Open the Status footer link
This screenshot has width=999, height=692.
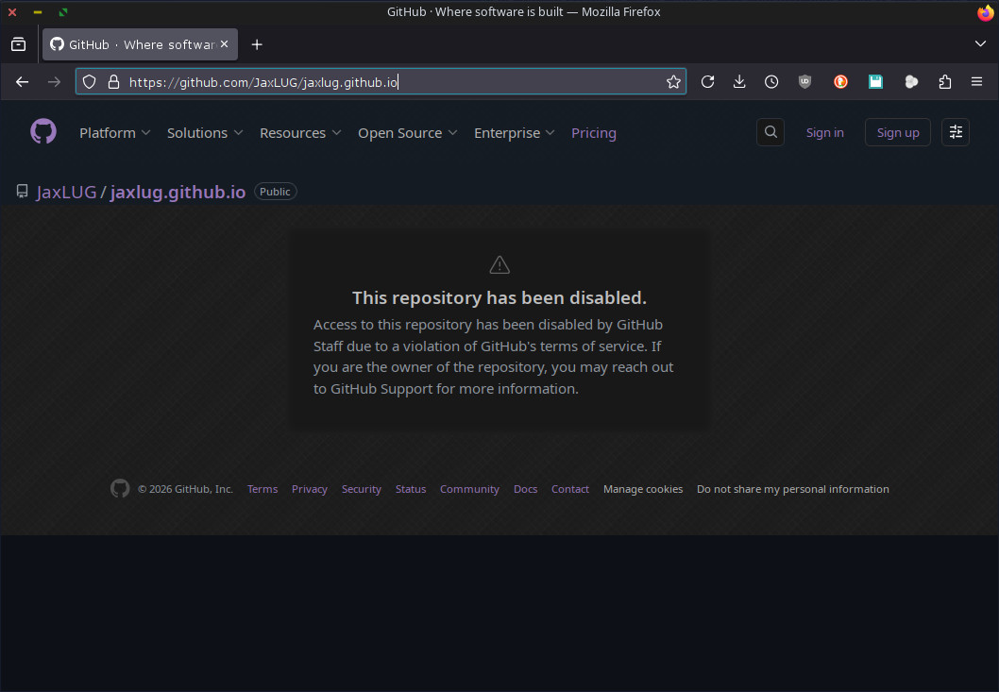411,489
